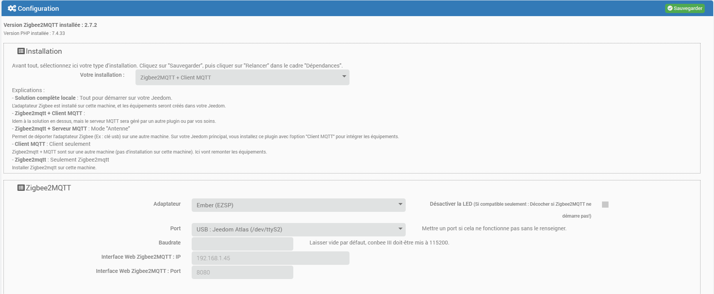714x294 pixels.
Task: Click the Votre installation label
Action: [102, 75]
